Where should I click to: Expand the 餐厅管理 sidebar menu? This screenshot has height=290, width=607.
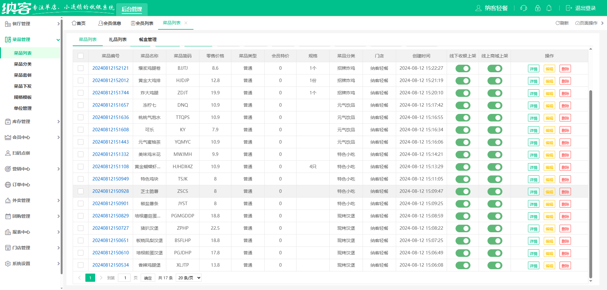[x=32, y=24]
